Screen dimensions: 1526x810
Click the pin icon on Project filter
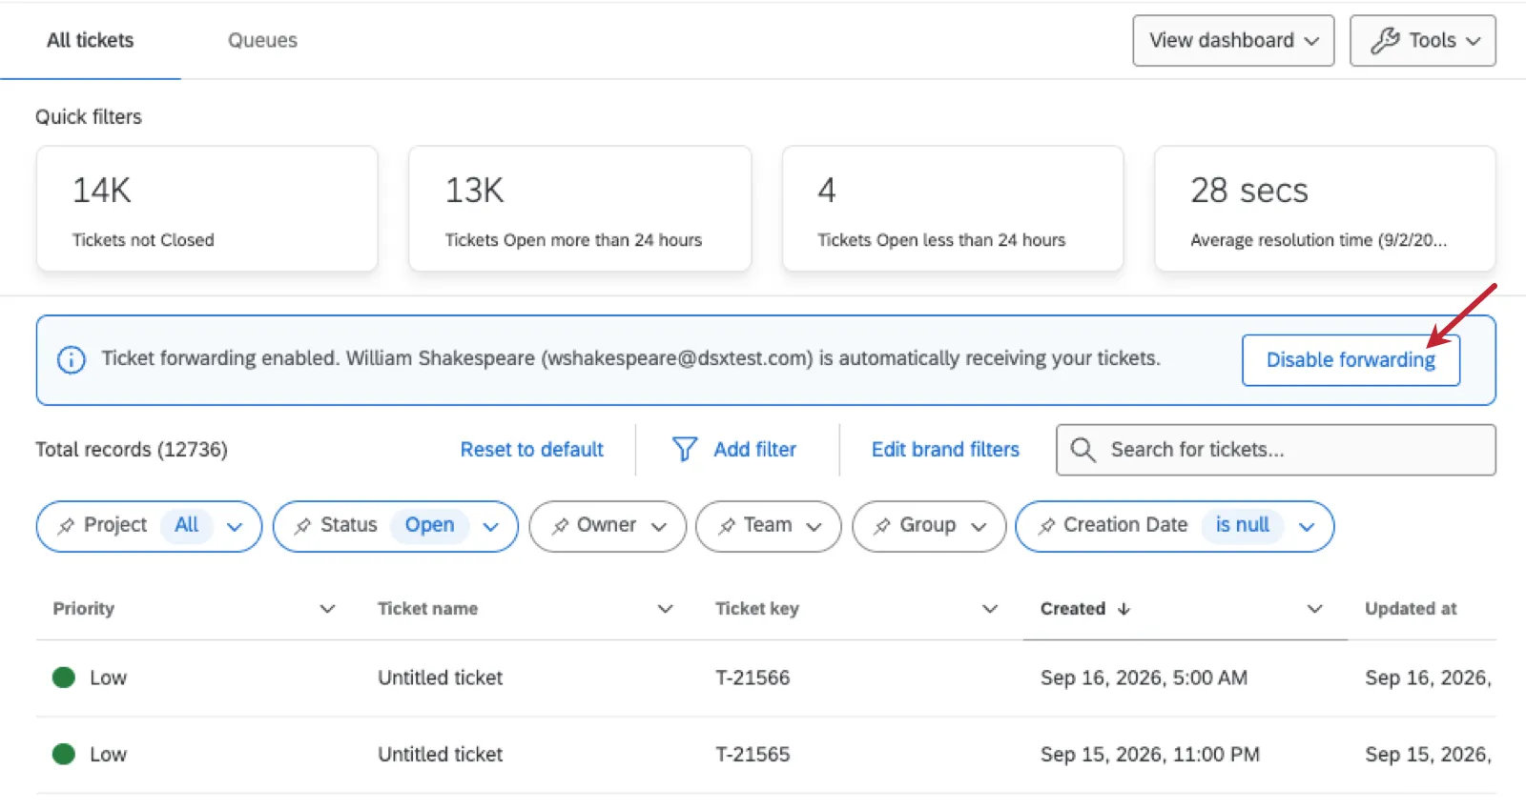pos(66,526)
